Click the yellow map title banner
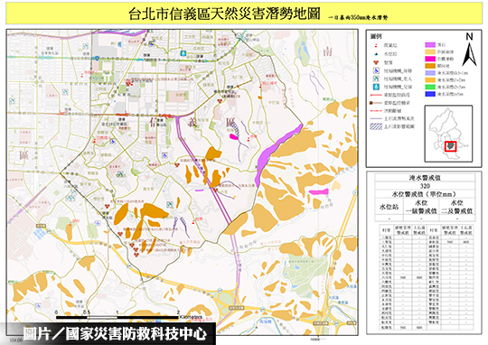Screen dimensions: 488x345 click(x=244, y=14)
